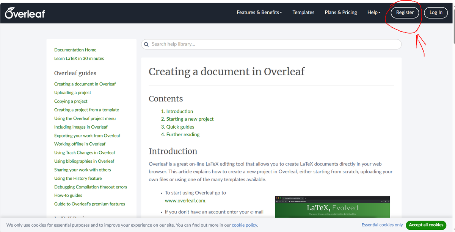Image resolution: width=455 pixels, height=232 pixels.
Task: Click the page title Creating a document in Overleaf
Action: pyautogui.click(x=226, y=72)
